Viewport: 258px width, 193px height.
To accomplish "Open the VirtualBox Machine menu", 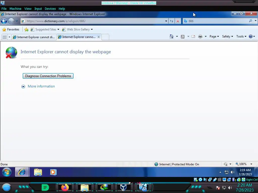I will click(15, 9).
